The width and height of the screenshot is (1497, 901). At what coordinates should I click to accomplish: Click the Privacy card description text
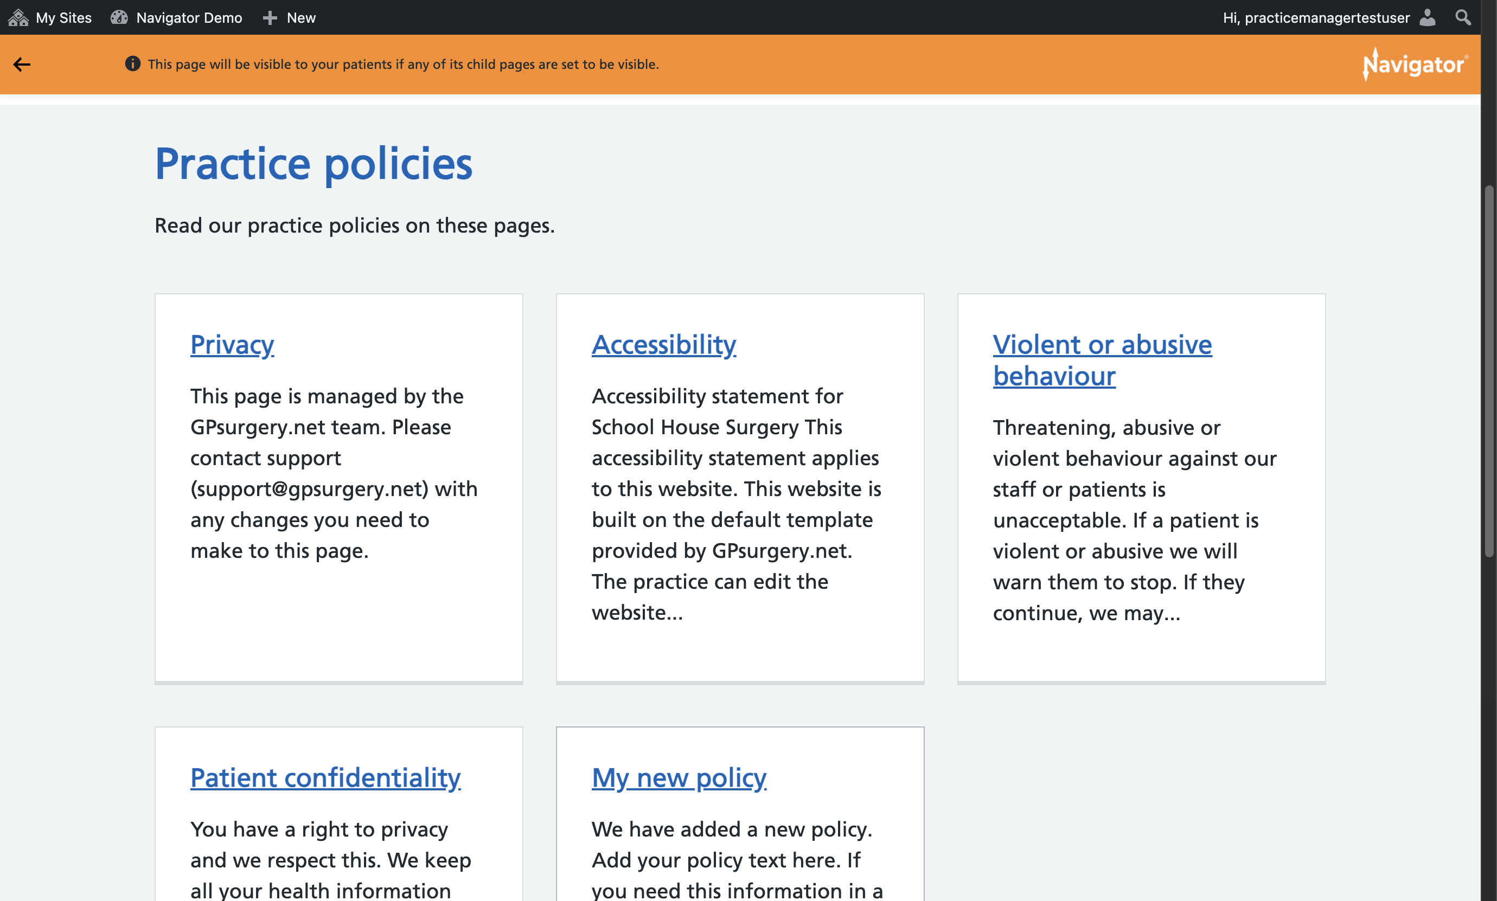(x=334, y=474)
